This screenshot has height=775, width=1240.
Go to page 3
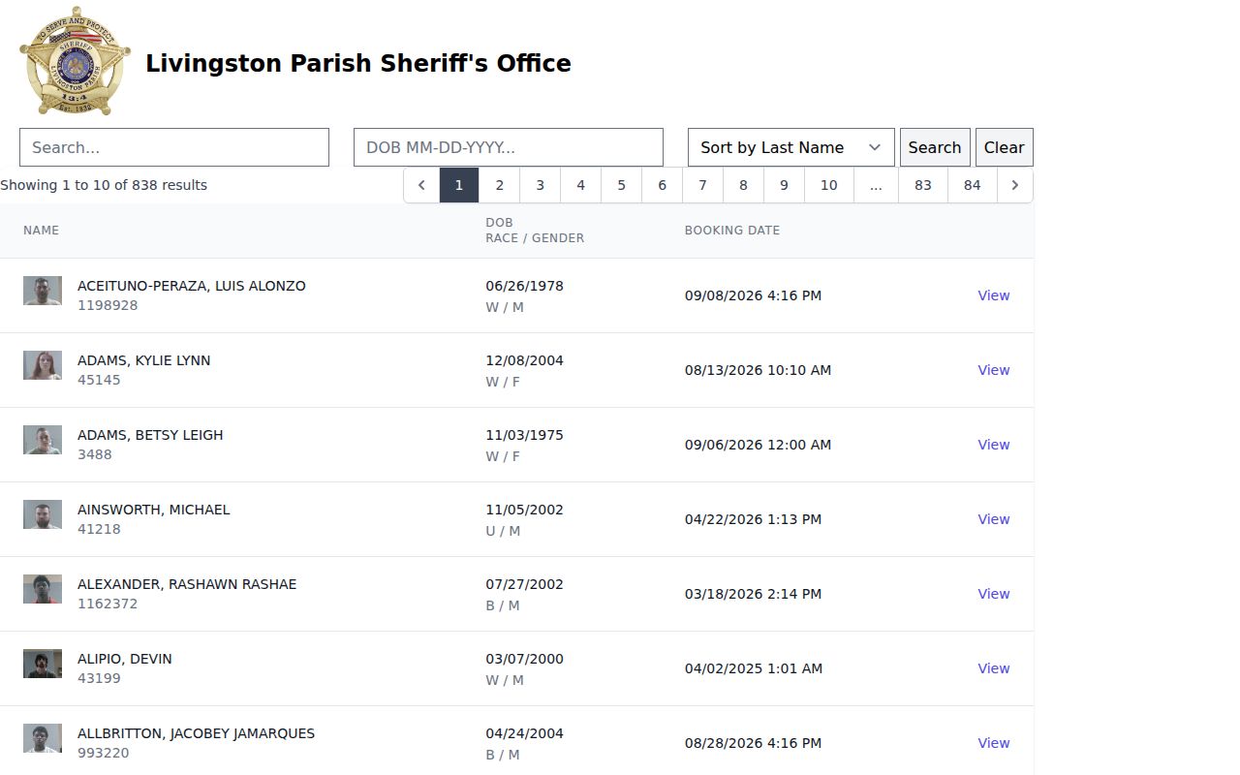[x=541, y=185]
